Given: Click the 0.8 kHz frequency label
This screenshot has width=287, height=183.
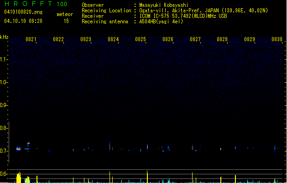Looking at the screenshot, I should pos(4,128).
